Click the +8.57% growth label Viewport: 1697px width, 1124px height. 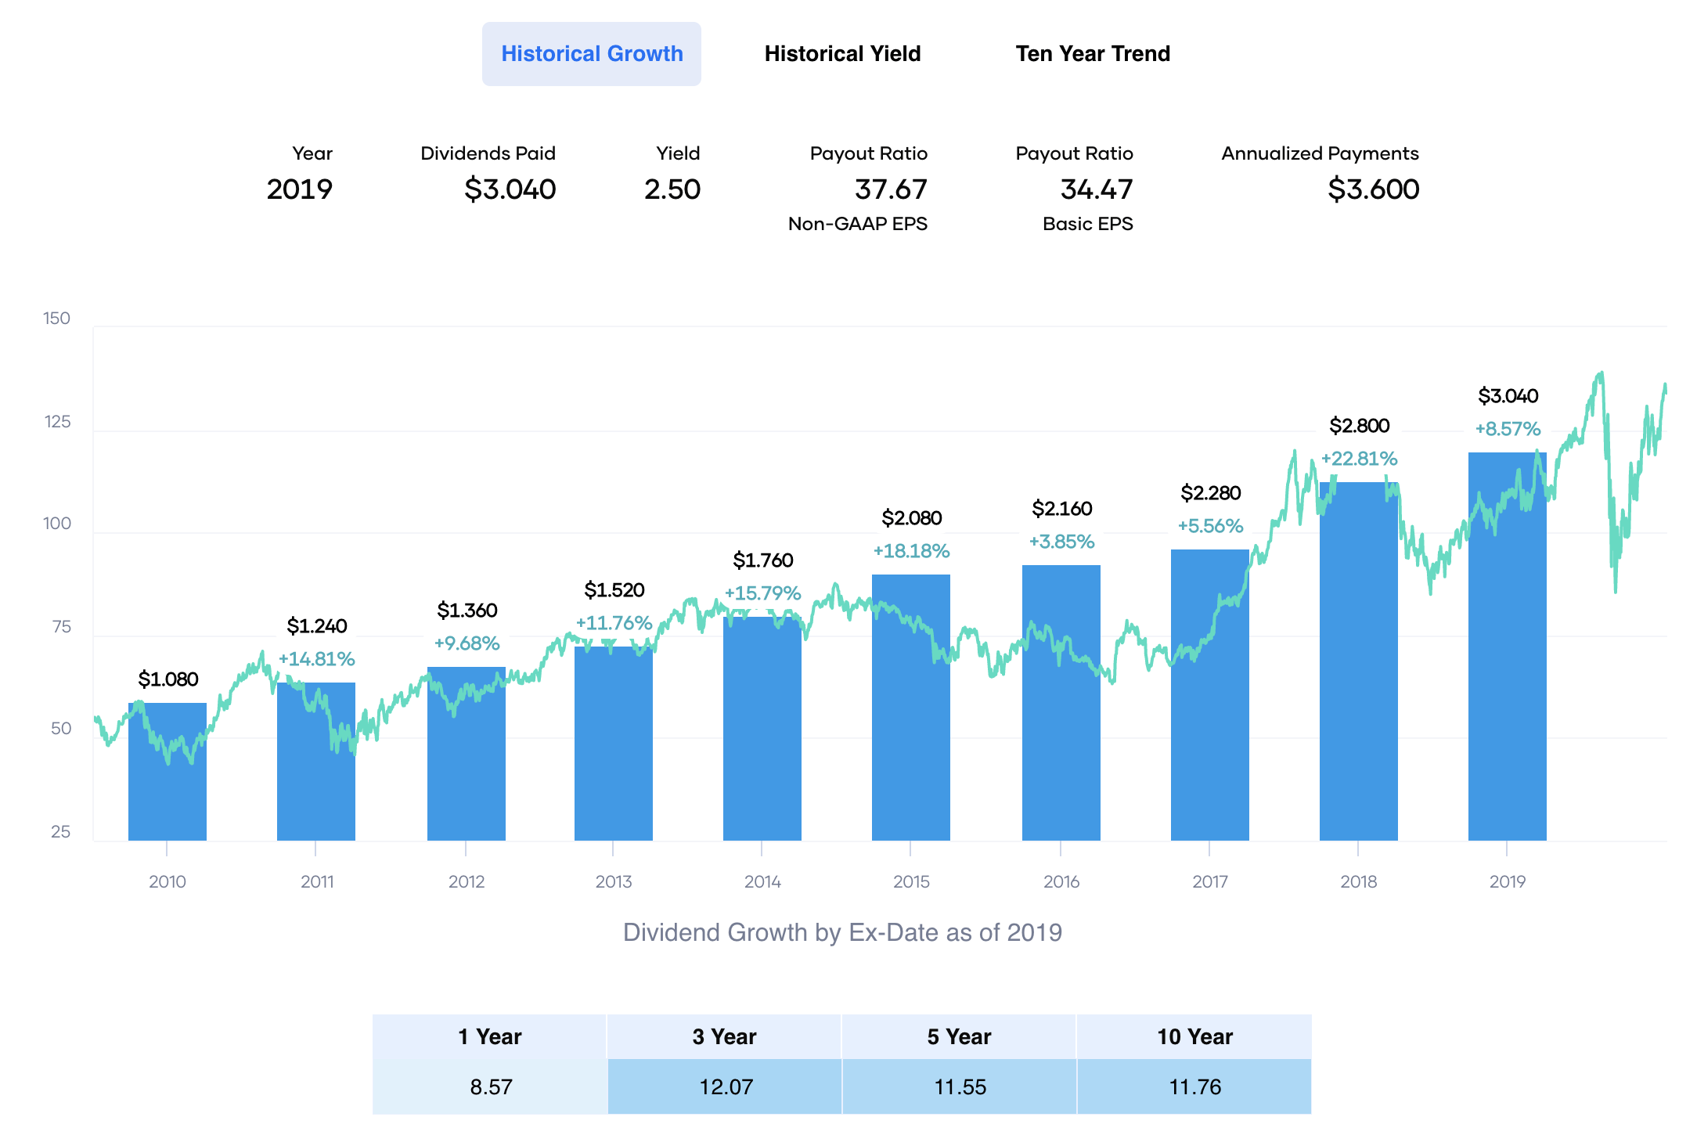coord(1508,429)
